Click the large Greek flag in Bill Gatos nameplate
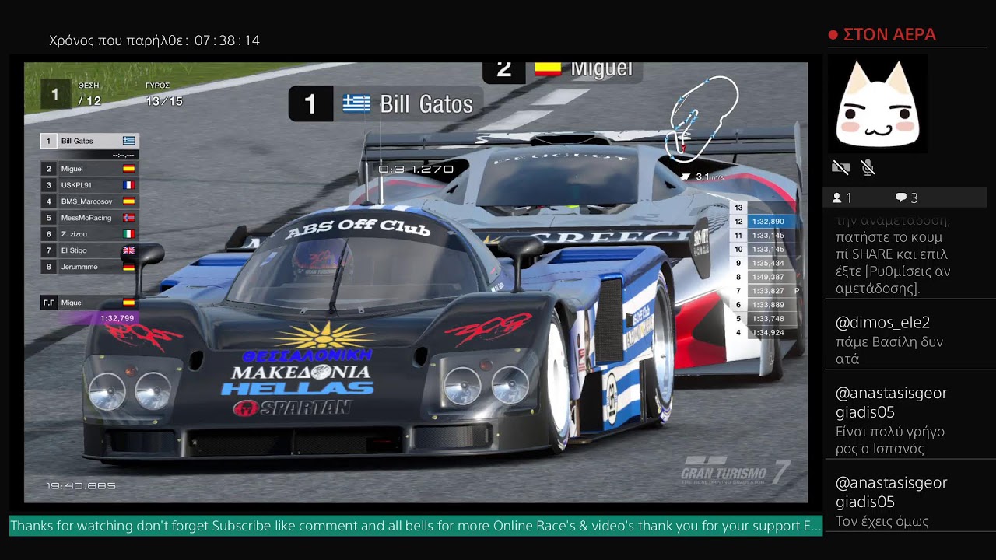 [x=356, y=103]
